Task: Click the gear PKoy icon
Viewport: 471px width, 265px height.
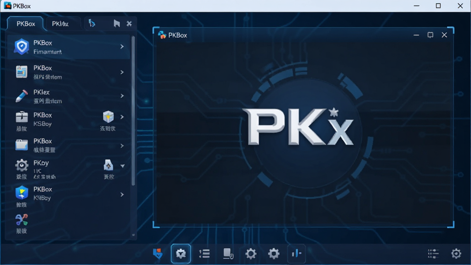Action: click(22, 165)
